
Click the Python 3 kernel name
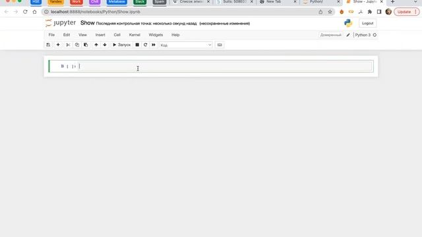363,35
